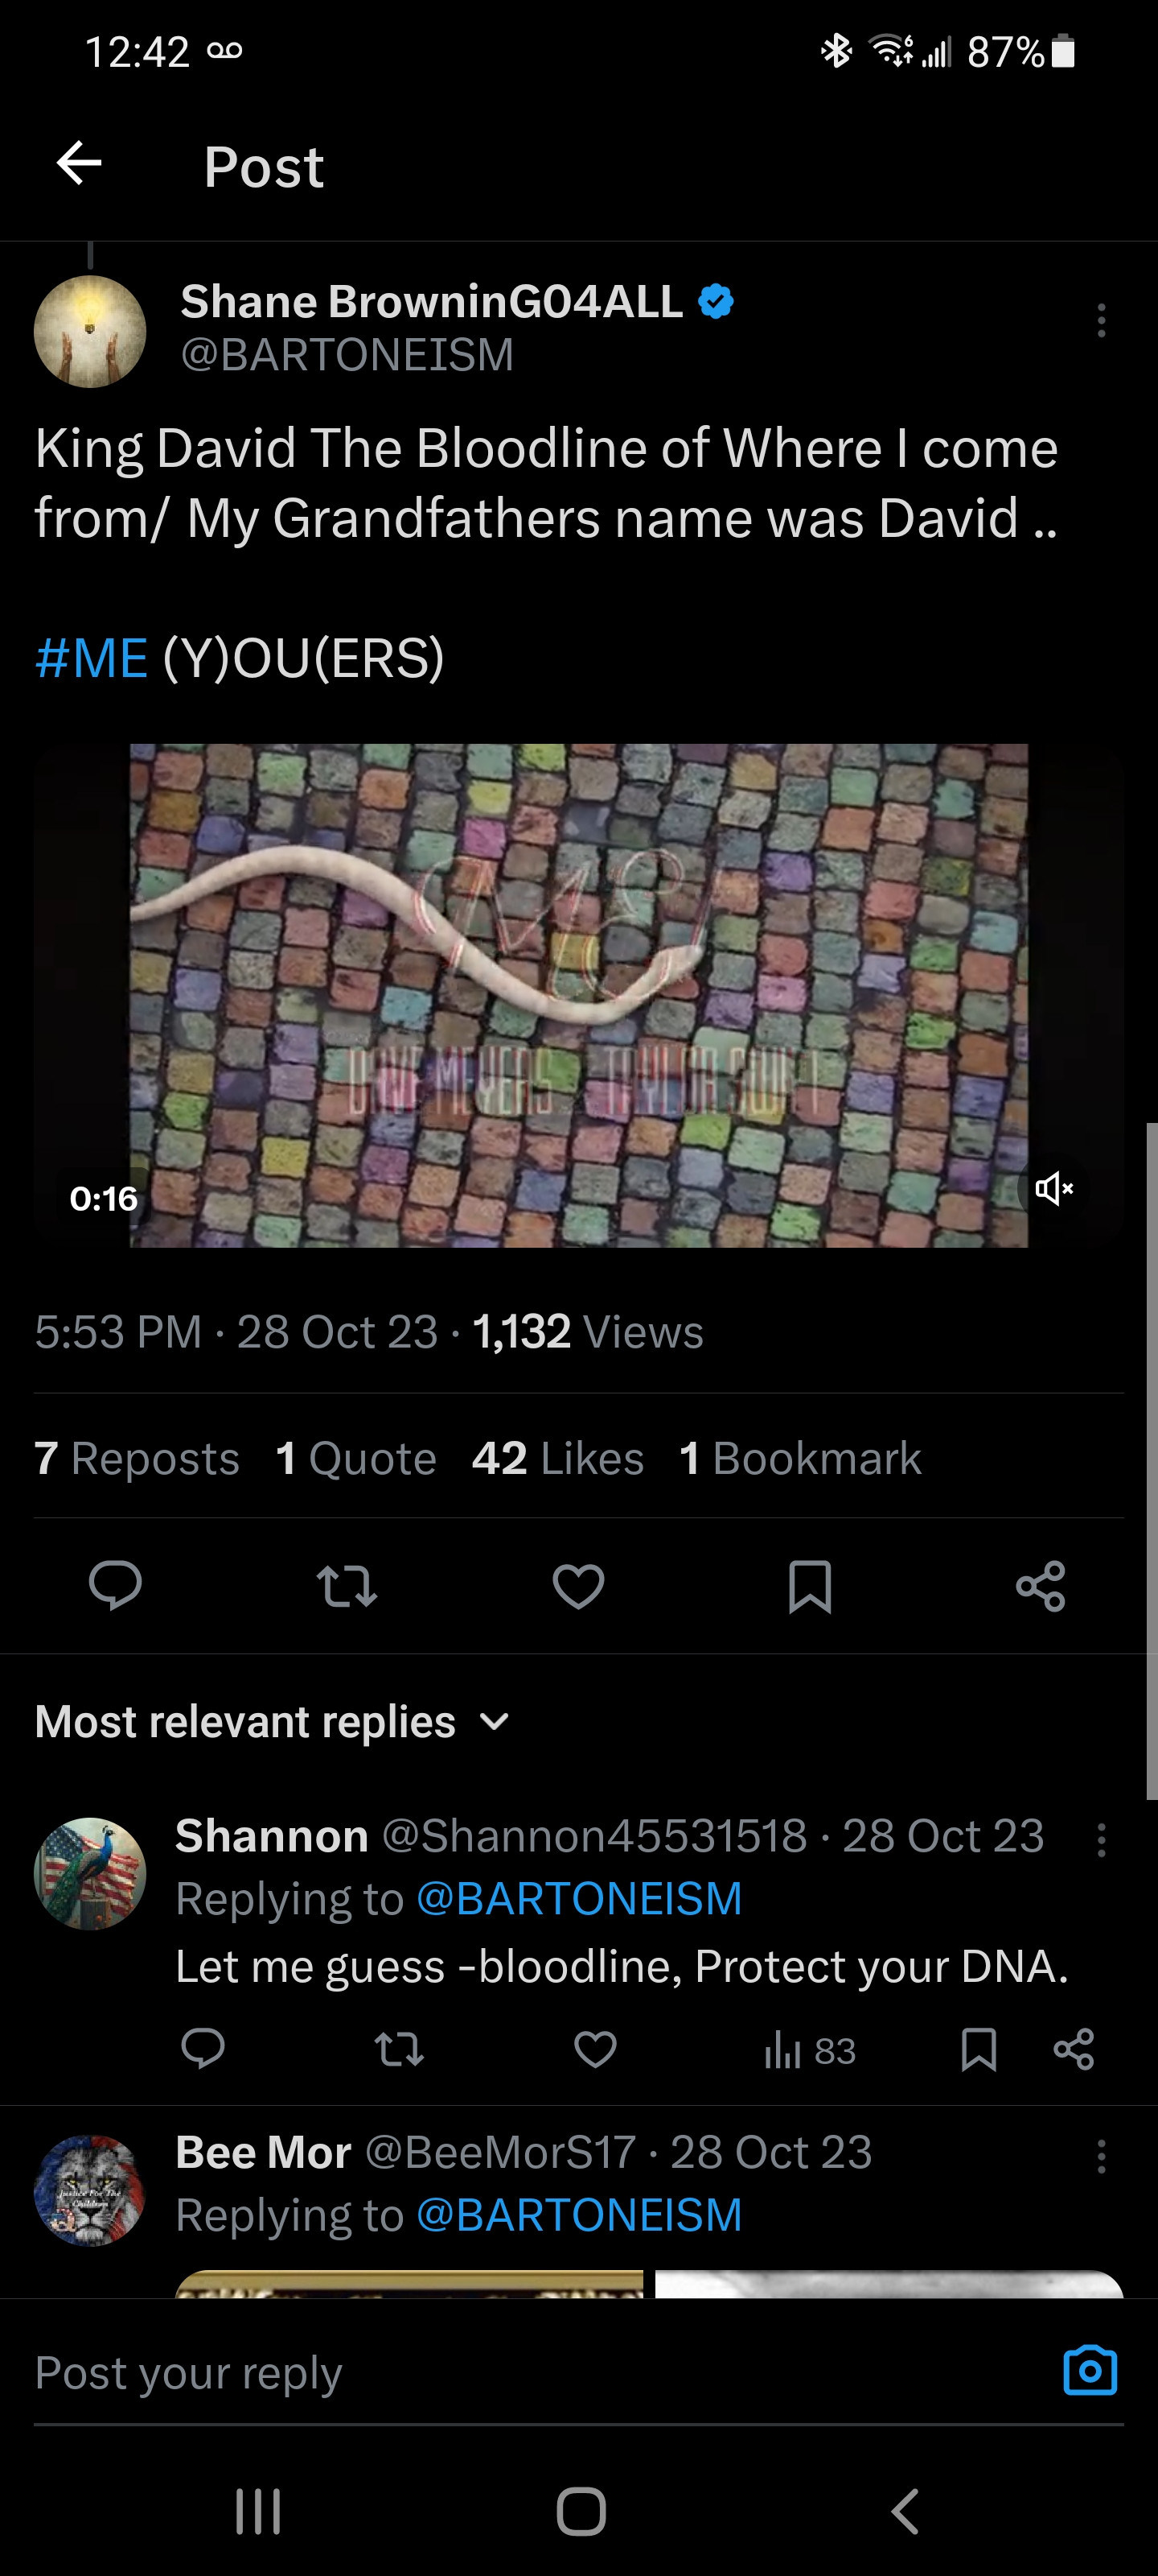This screenshot has height=2576, width=1158.
Task: Reply to the main post
Action: tap(115, 1585)
